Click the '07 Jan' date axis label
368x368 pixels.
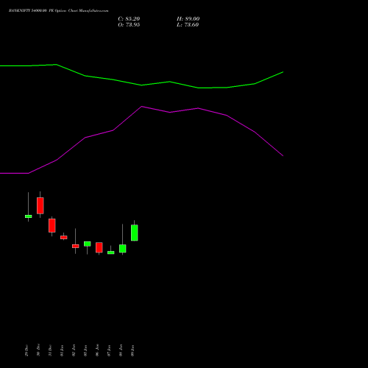(109, 350)
